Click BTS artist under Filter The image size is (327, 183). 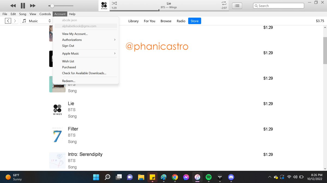[x=72, y=135]
